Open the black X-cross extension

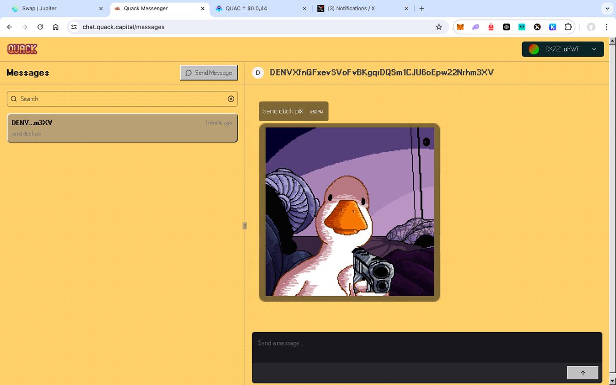[537, 27]
